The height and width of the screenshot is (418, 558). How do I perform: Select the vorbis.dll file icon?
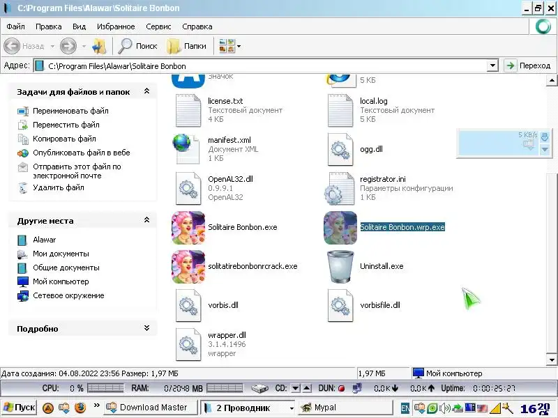188,306
